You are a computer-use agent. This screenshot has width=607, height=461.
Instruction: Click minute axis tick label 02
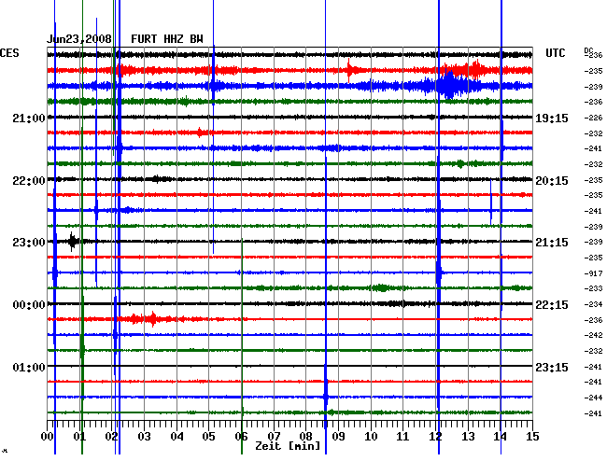(x=111, y=437)
